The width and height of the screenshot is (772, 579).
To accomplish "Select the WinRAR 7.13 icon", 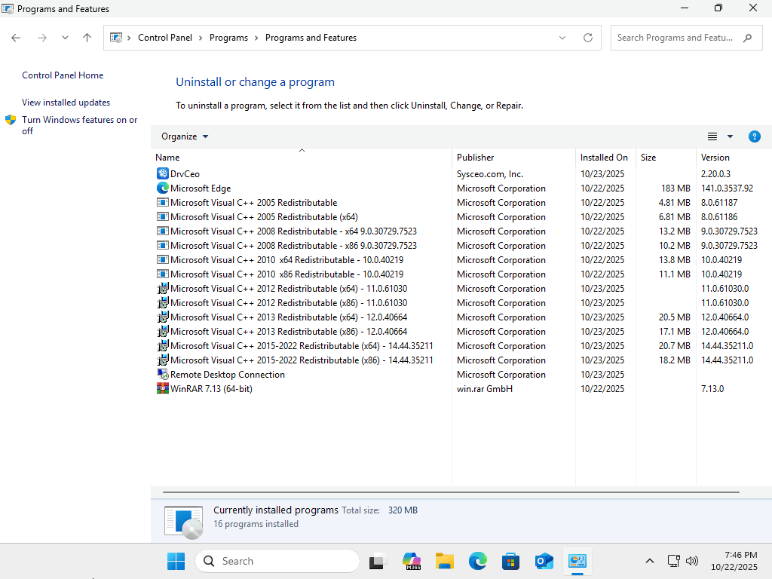I will [x=162, y=389].
